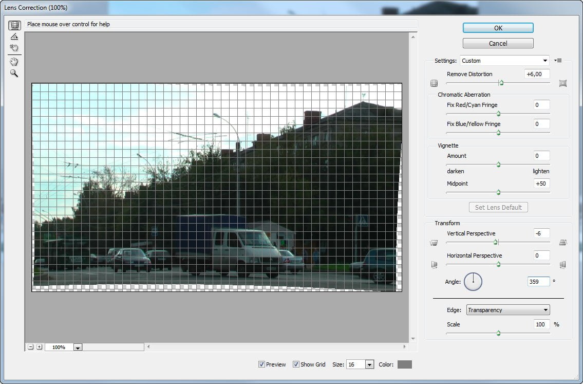This screenshot has height=384, width=583.
Task: Open the 100% zoom level dropdown
Action: 78,347
